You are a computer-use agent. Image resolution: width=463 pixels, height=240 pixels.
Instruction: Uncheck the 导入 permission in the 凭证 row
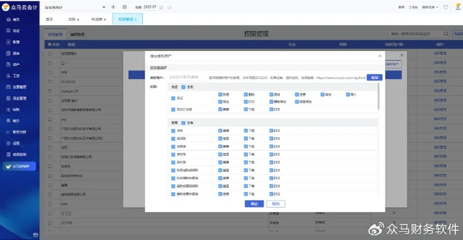point(348,94)
